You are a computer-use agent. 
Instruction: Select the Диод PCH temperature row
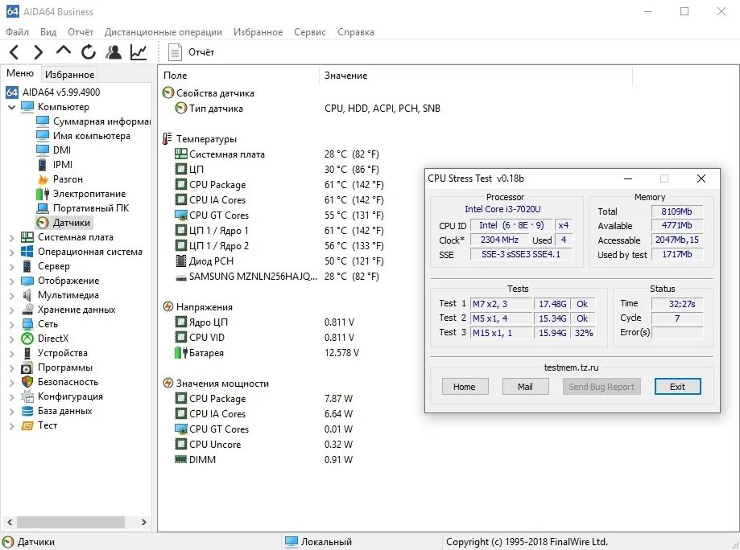[279, 261]
